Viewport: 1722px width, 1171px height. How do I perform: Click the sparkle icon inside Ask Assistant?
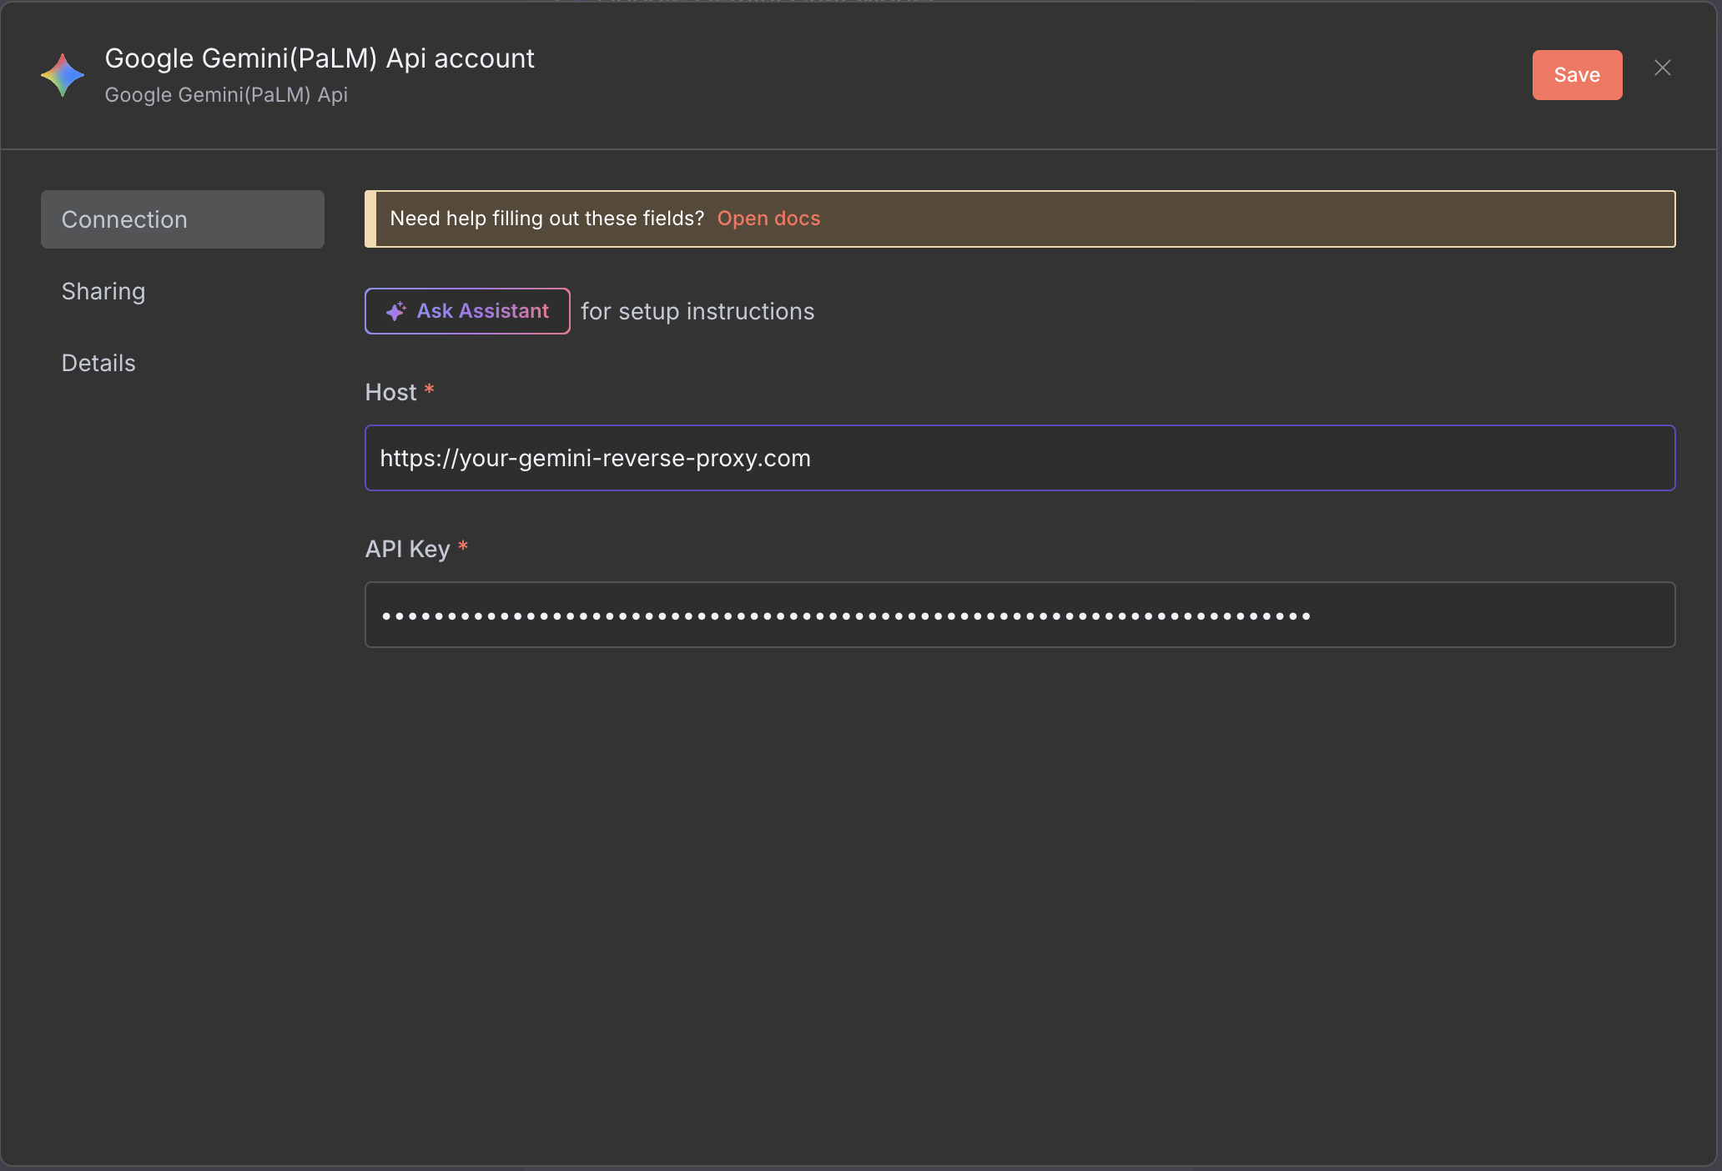395,311
